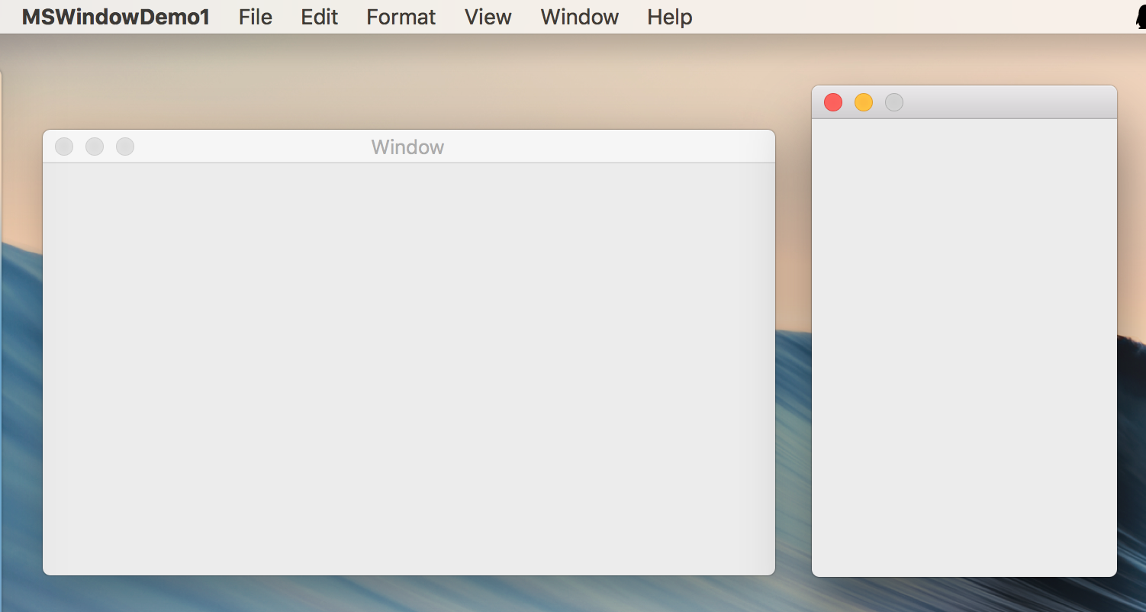The height and width of the screenshot is (612, 1146).
Task: Click the zoom button on the active window
Action: [893, 101]
